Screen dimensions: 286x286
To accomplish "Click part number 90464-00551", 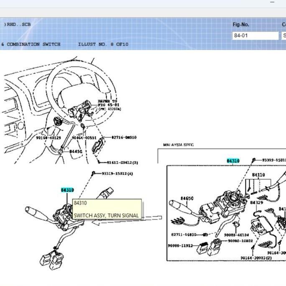I will [84, 138].
